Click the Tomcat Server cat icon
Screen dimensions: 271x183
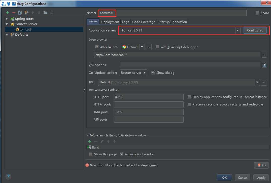12,24
